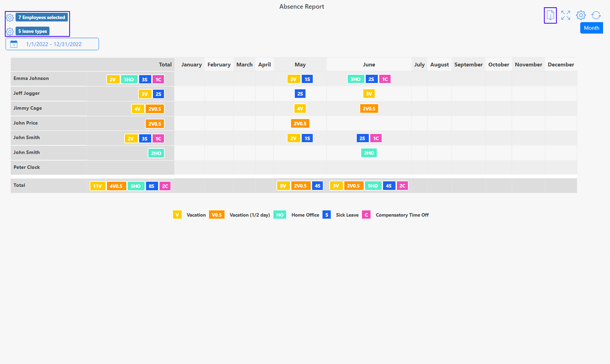Click the Month view button

point(591,28)
